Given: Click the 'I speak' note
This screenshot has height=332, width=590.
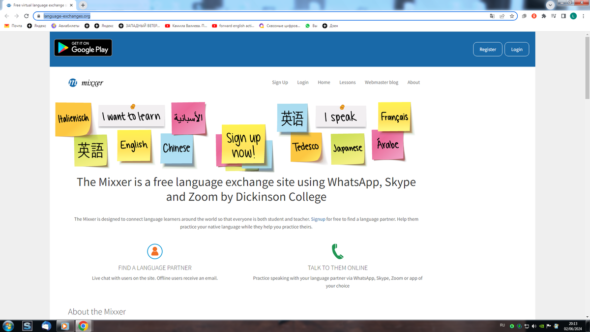Looking at the screenshot, I should tap(341, 116).
